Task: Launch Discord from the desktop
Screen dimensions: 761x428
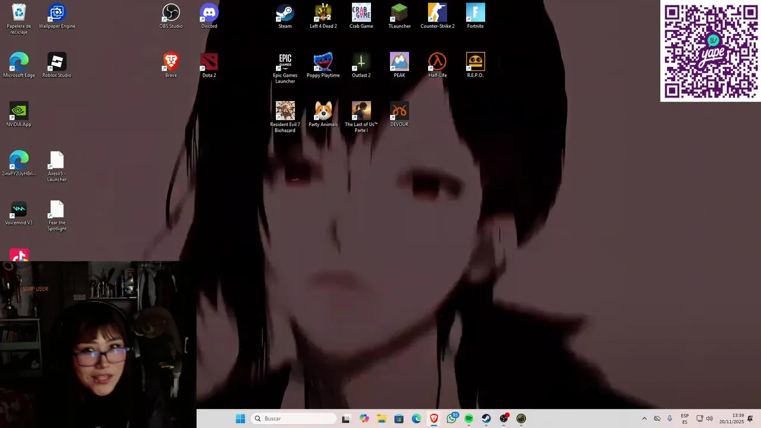Action: point(209,17)
